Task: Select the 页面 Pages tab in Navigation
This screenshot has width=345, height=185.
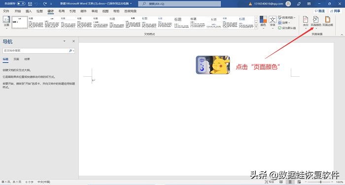Action: [x=16, y=60]
